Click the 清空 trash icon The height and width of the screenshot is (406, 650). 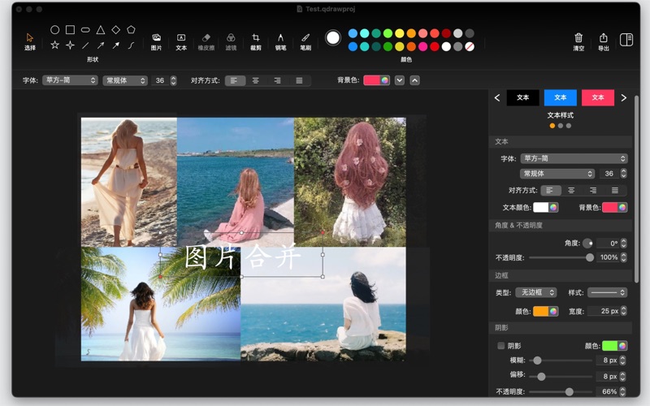578,41
